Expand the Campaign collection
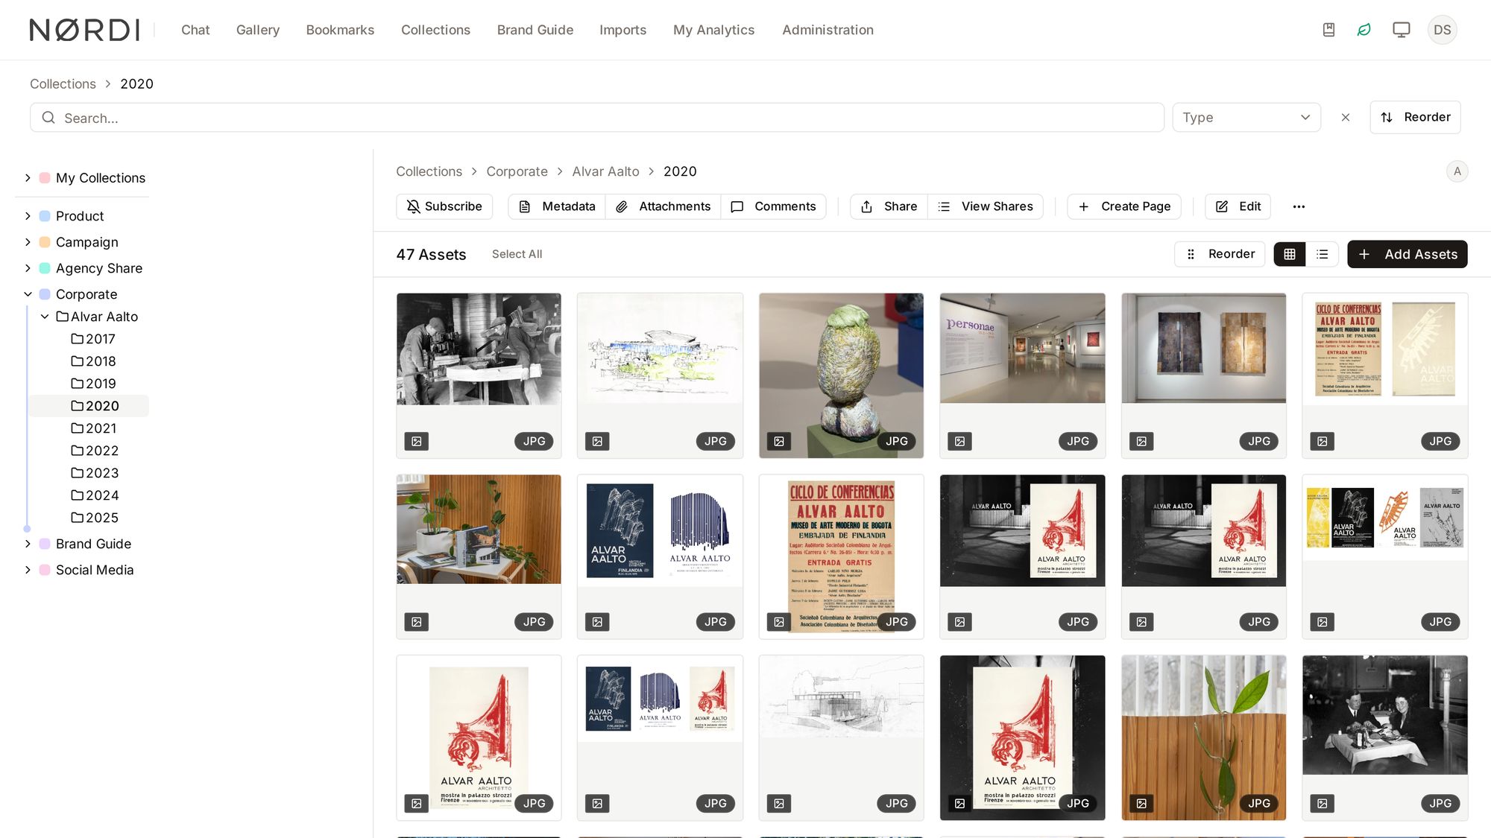 [x=28, y=242]
